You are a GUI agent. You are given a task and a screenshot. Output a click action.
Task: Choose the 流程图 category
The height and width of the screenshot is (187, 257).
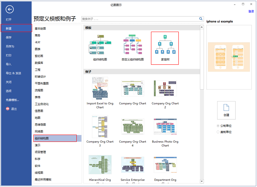pos(39,90)
